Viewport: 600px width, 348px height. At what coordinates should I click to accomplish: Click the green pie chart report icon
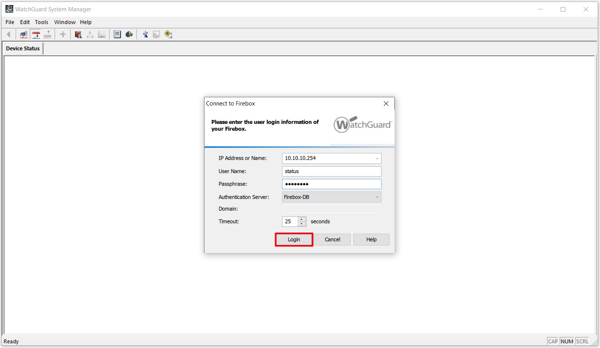[129, 35]
